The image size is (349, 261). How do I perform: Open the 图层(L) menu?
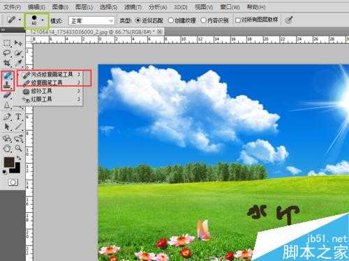tap(84, 7)
